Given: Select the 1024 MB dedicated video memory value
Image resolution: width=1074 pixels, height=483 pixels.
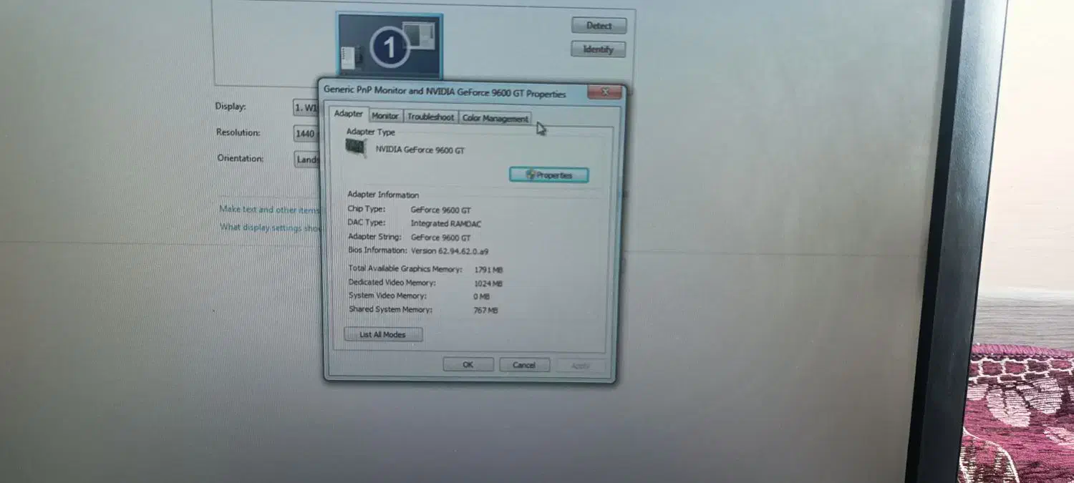Looking at the screenshot, I should pyautogui.click(x=488, y=284).
